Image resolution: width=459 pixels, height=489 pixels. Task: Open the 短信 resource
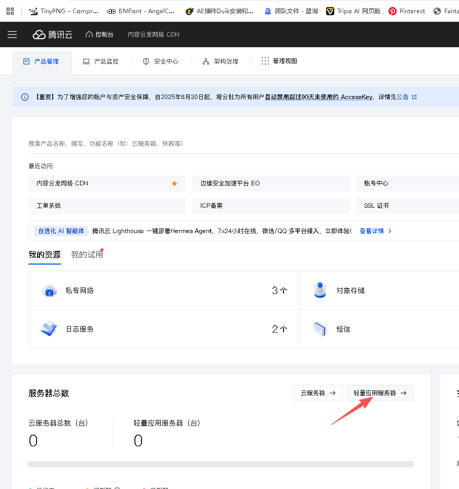click(x=343, y=329)
